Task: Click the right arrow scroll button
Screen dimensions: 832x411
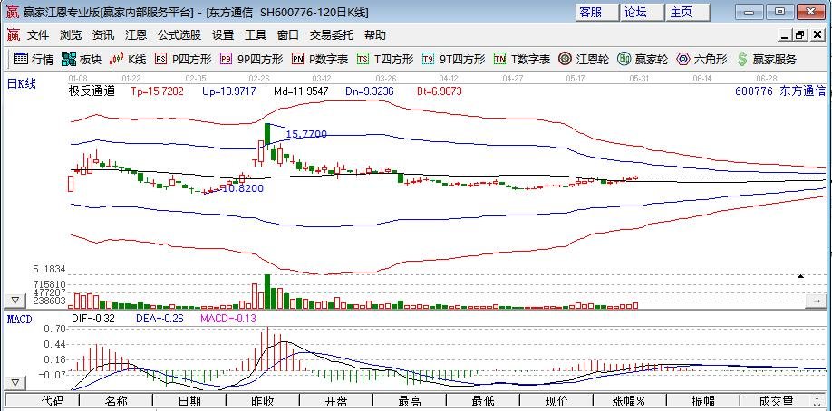Action: [x=816, y=301]
